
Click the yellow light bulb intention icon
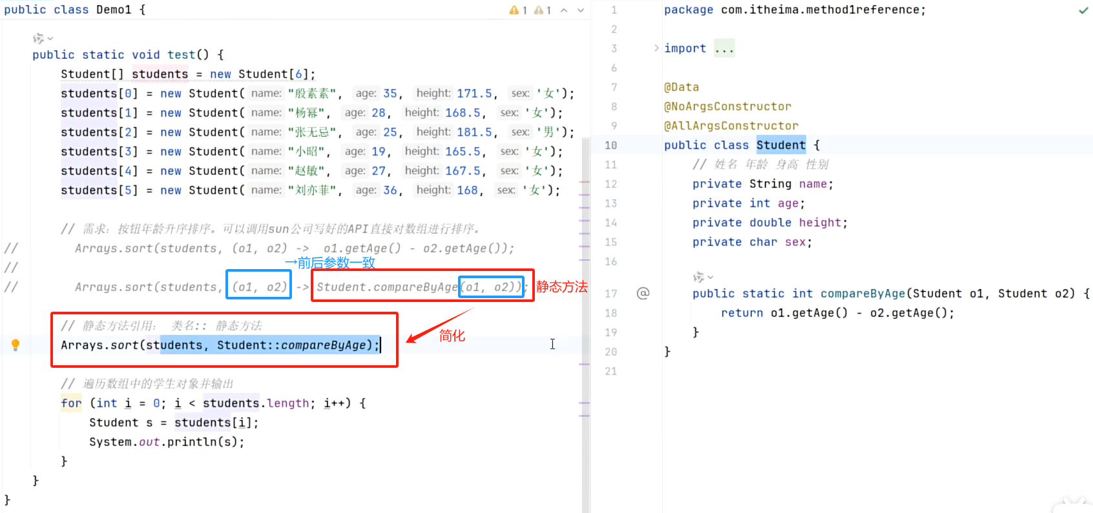point(16,345)
